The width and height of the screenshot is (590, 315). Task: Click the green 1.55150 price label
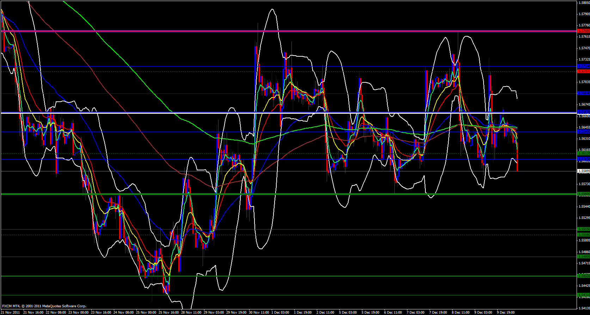coord(583,229)
